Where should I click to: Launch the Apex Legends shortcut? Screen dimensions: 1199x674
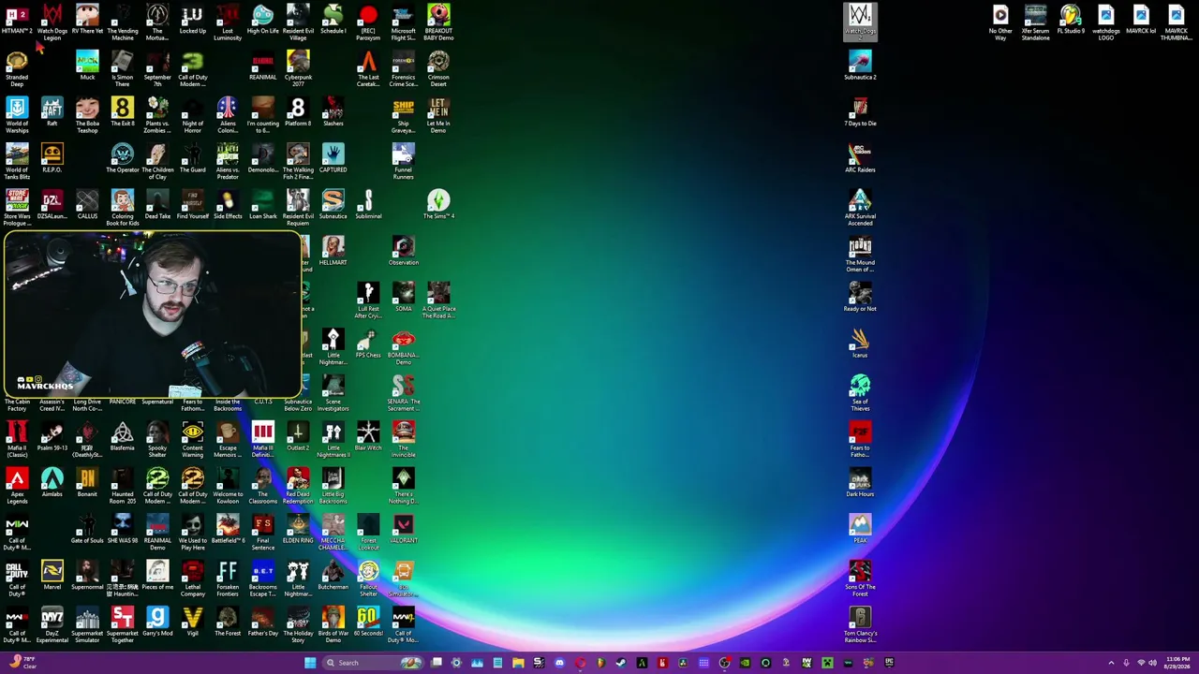[x=17, y=485]
